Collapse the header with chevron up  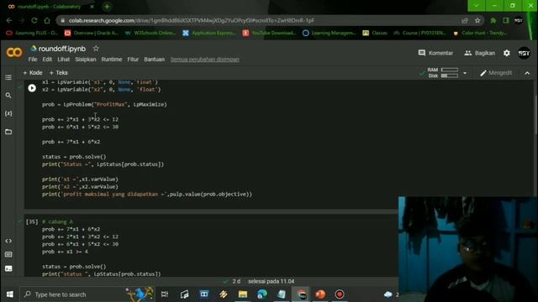(527, 73)
